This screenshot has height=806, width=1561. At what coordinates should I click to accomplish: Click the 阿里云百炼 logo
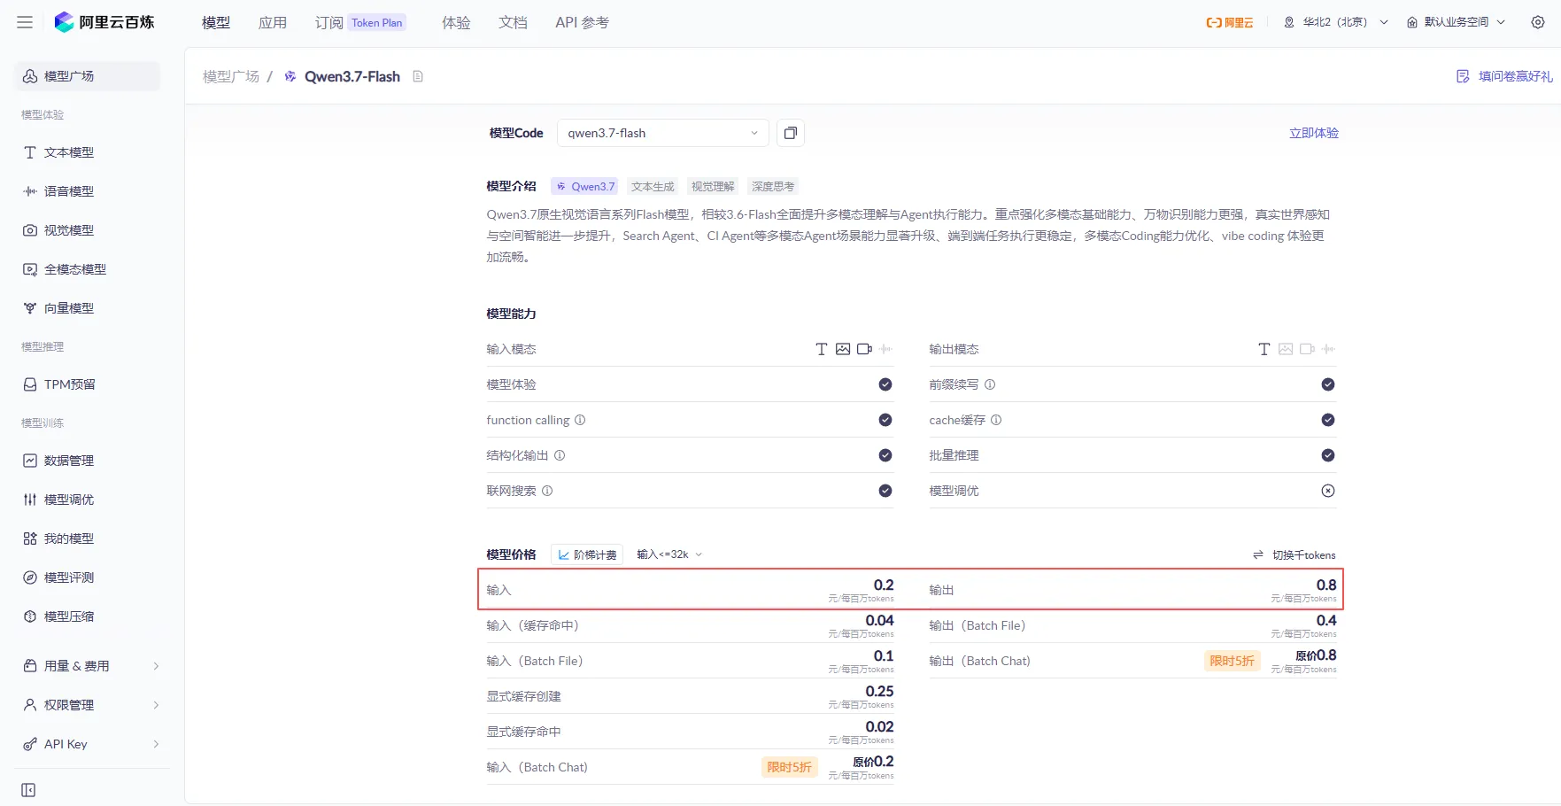click(x=104, y=22)
